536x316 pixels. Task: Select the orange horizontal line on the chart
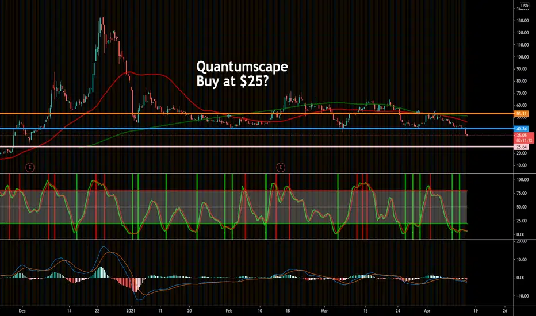pos(256,113)
